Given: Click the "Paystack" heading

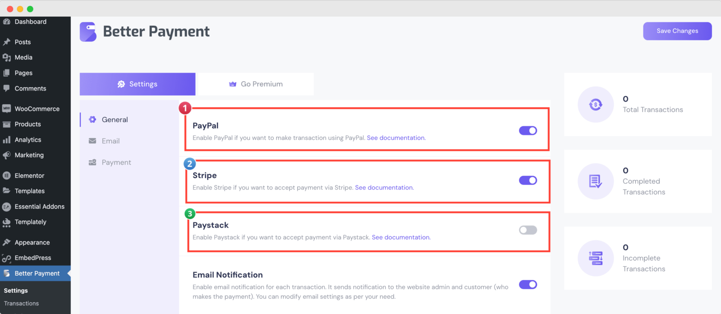Looking at the screenshot, I should point(210,225).
